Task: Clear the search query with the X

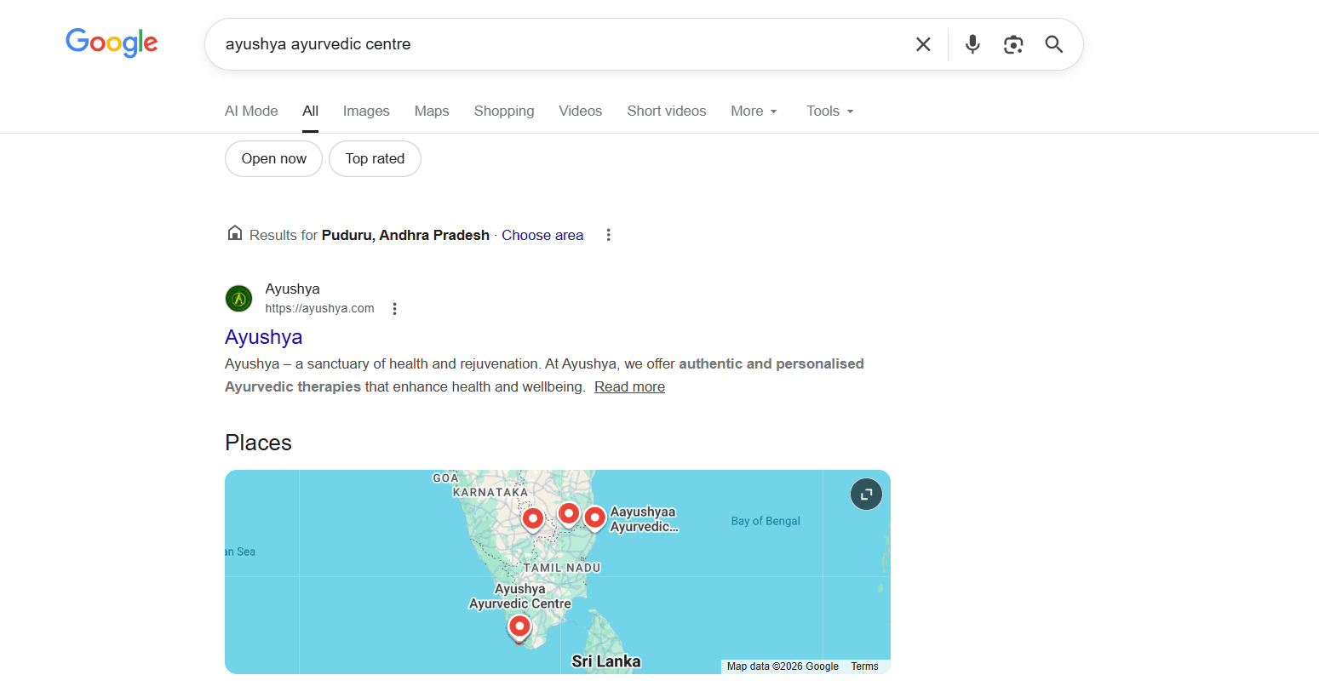Action: pos(923,43)
